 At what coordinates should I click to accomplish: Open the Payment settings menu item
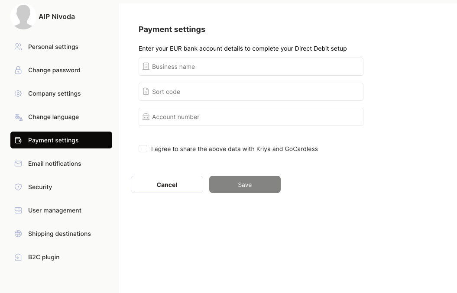coord(61,140)
